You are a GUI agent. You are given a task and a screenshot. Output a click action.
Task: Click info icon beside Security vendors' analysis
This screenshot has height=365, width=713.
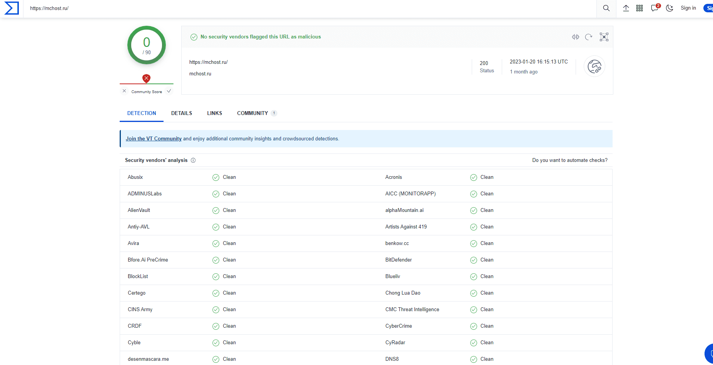pyautogui.click(x=193, y=160)
